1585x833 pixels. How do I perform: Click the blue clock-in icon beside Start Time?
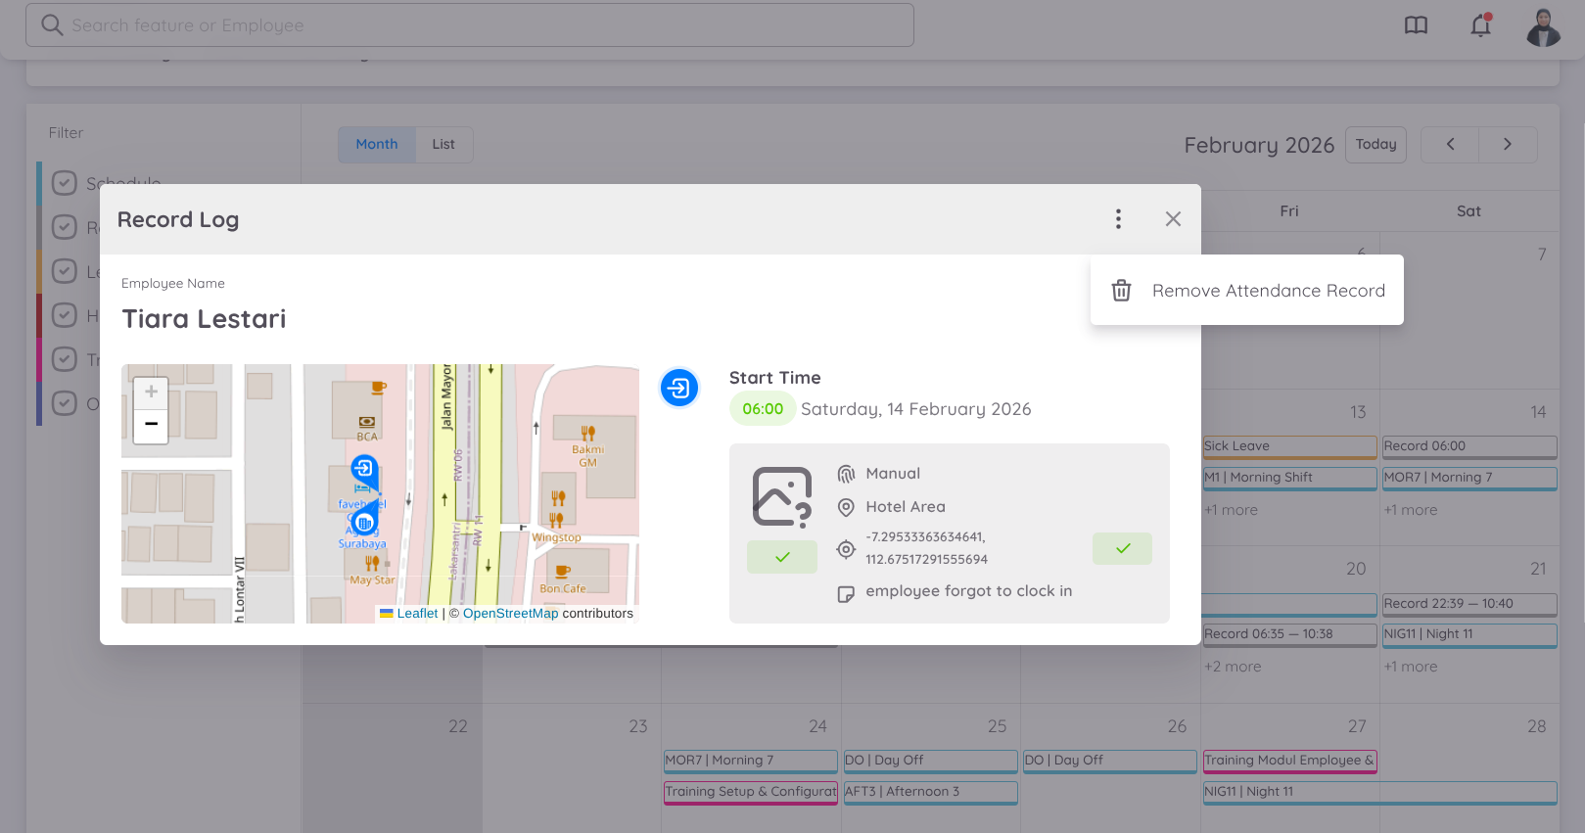[678, 388]
